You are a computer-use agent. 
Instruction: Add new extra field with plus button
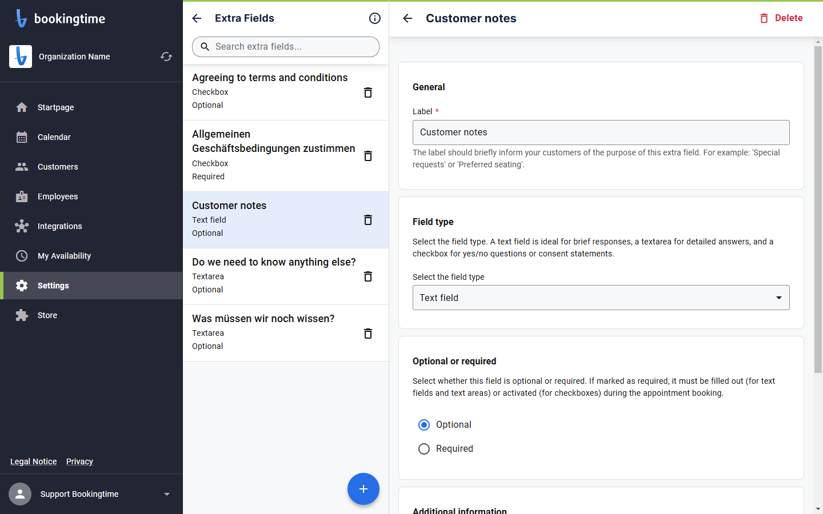(363, 489)
